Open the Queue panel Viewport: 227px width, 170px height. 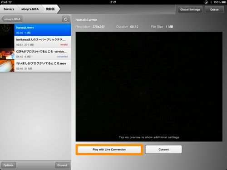click(214, 10)
